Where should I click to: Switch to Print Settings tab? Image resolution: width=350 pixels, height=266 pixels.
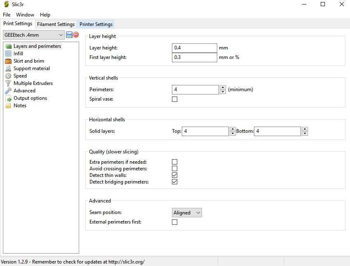pyautogui.click(x=18, y=24)
